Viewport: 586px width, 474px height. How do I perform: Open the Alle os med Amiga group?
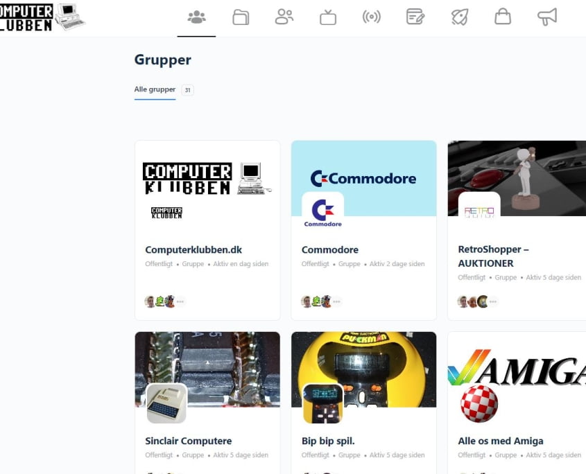(501, 441)
